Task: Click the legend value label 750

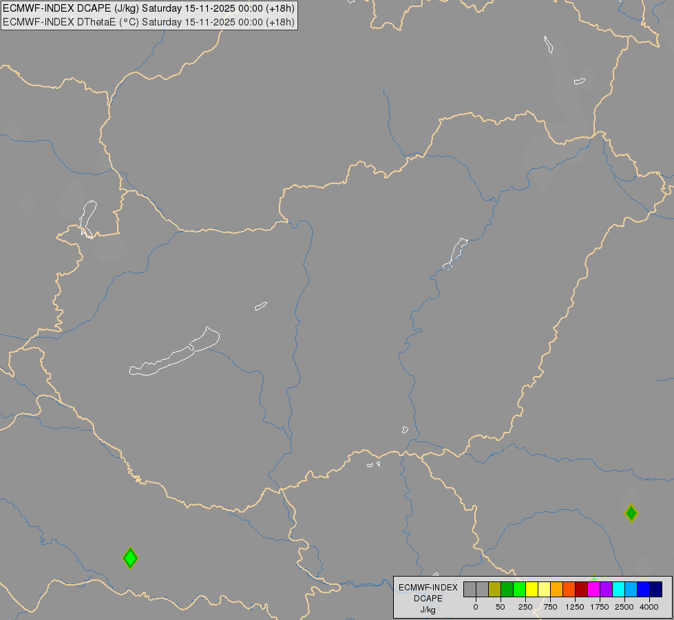Action: [550, 607]
